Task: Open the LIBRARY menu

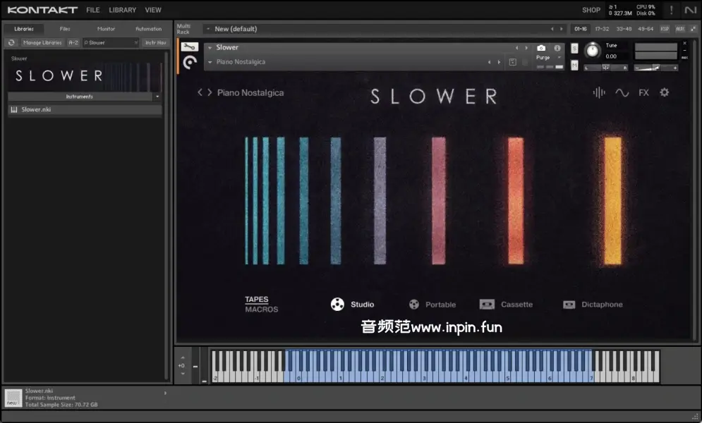Action: point(122,10)
